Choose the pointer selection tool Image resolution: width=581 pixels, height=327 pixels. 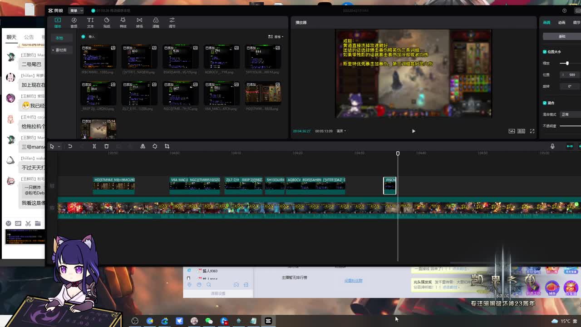[x=52, y=146]
